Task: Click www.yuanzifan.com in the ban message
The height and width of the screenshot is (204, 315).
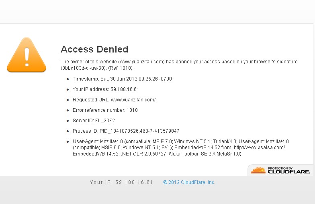Action: (141, 62)
